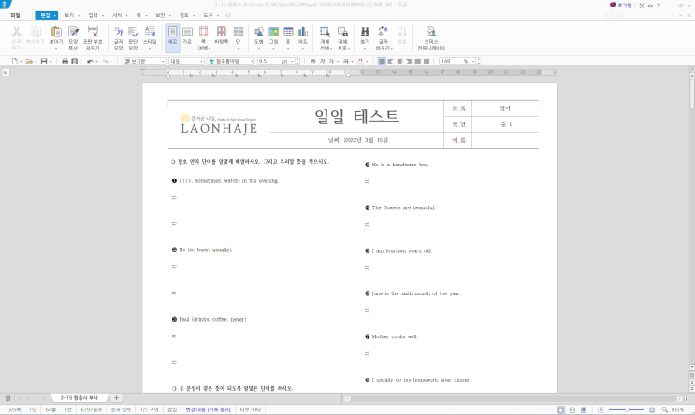This screenshot has width=695, height=415.
Task: Expand the Paste (붙이기) options arrow
Action: 56,48
